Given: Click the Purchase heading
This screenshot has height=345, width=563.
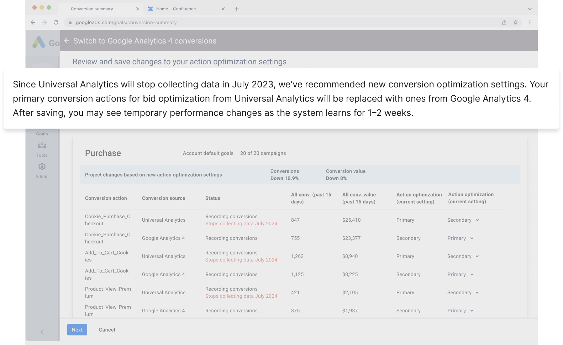Looking at the screenshot, I should tap(103, 153).
